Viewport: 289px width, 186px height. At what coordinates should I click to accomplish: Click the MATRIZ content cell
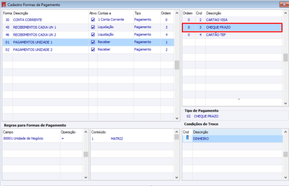117,139
